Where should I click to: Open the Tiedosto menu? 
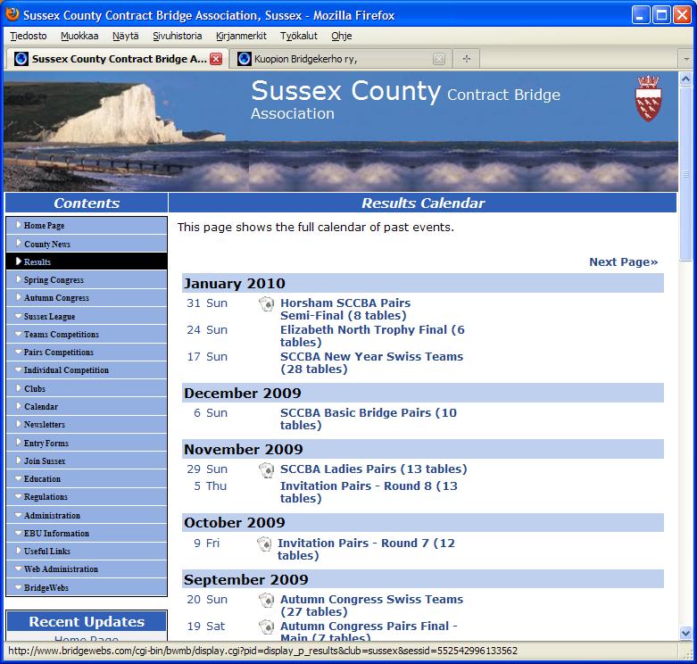[x=29, y=36]
